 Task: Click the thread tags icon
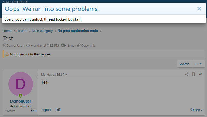coord(63,46)
